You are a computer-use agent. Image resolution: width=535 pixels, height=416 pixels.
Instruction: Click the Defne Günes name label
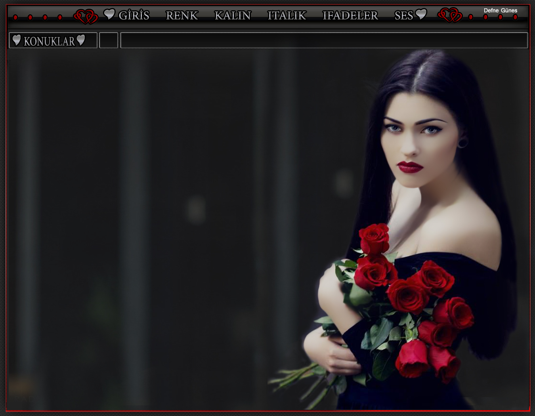pos(500,11)
